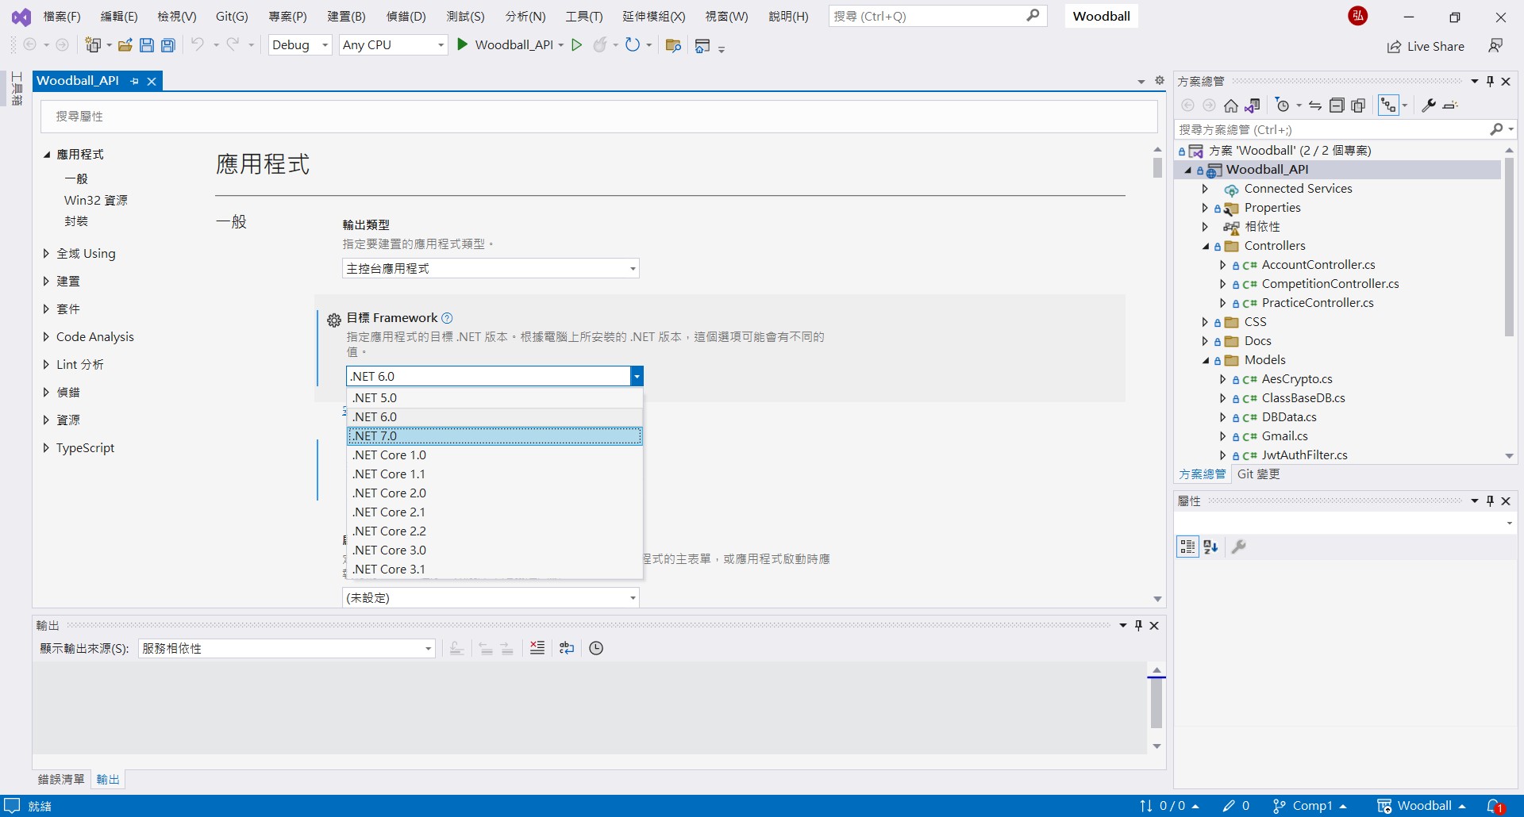The width and height of the screenshot is (1524, 817).
Task: Open the Git(G) menu
Action: click(232, 17)
